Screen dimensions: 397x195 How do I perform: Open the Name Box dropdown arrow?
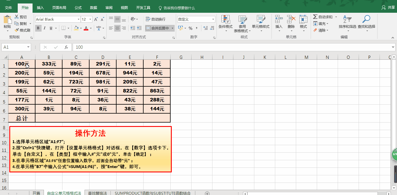point(28,47)
